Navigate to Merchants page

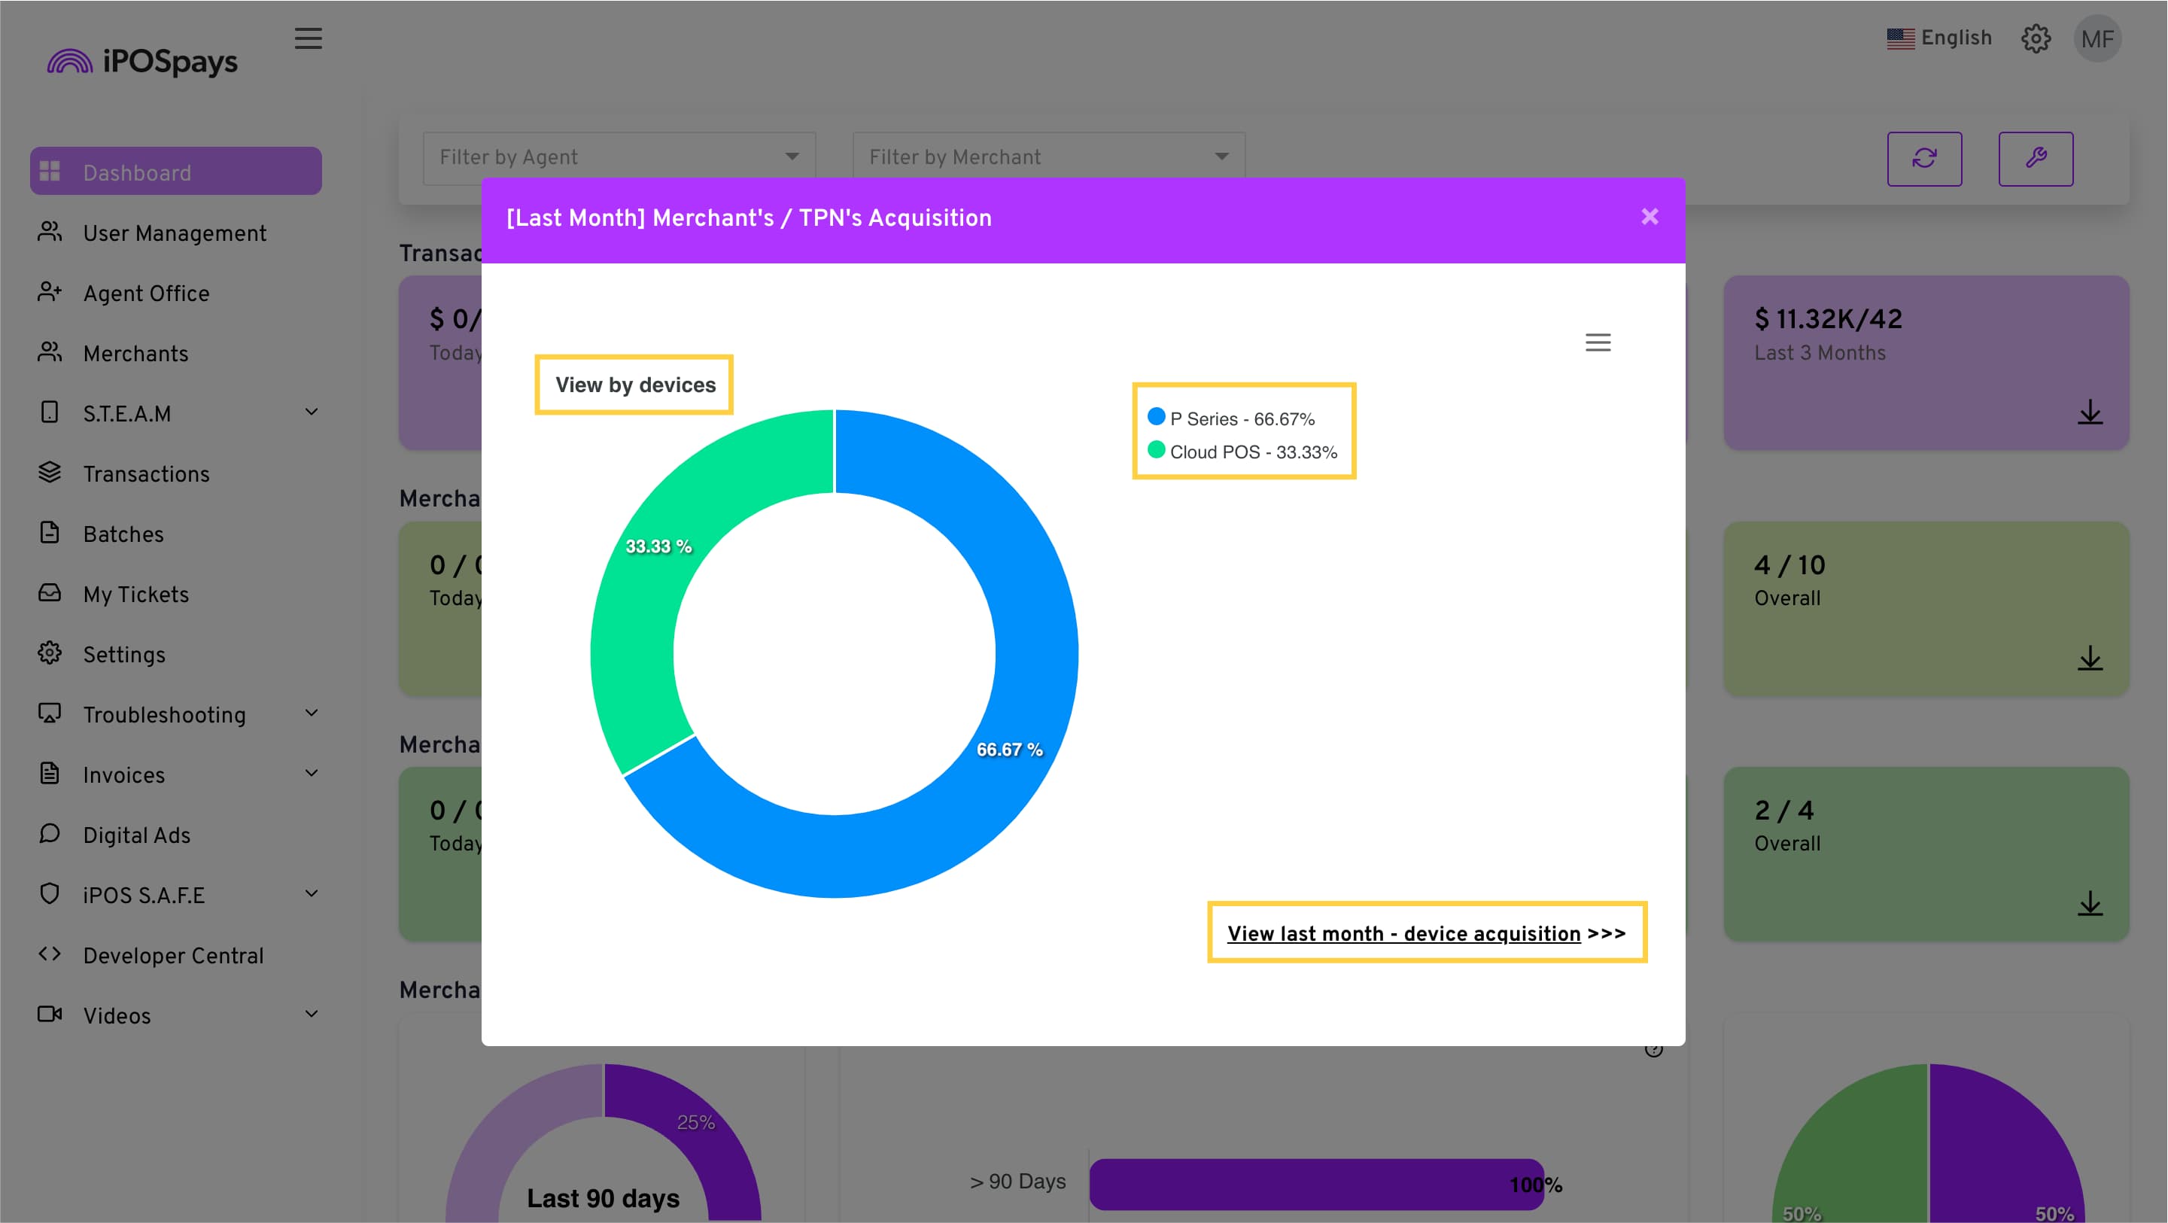coord(135,354)
